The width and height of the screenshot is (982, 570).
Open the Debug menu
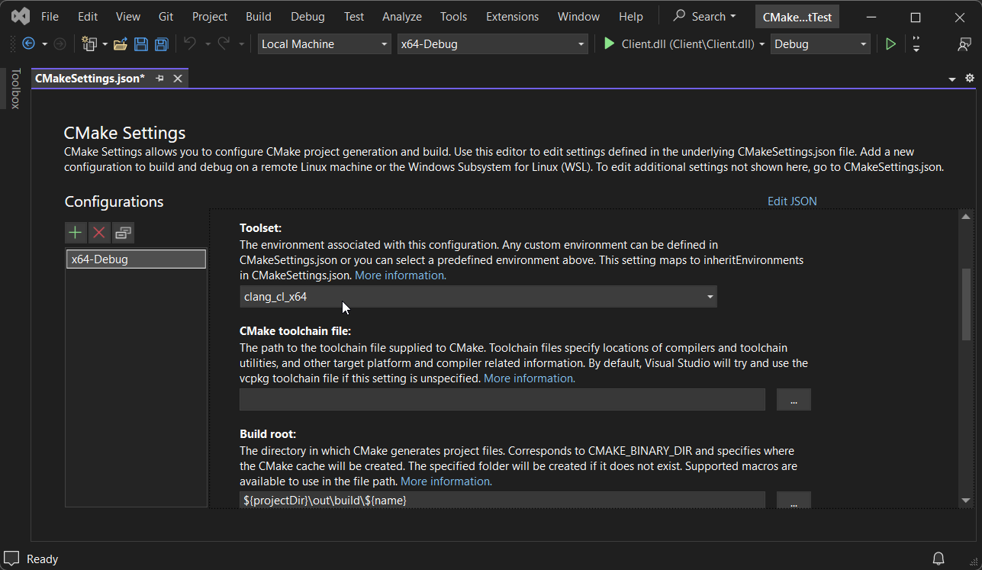point(307,16)
